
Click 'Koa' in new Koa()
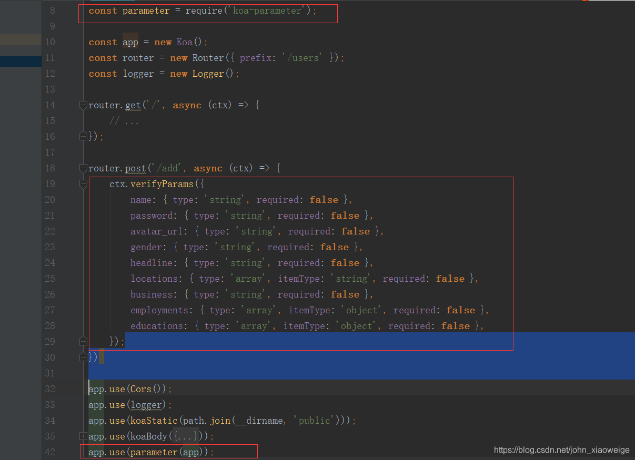point(185,42)
